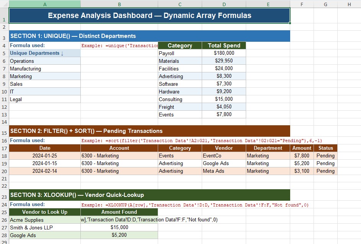The width and height of the screenshot is (361, 244).
Task: Click the SECTION 3: XLOOKUP() heading
Action: (x=149, y=195)
